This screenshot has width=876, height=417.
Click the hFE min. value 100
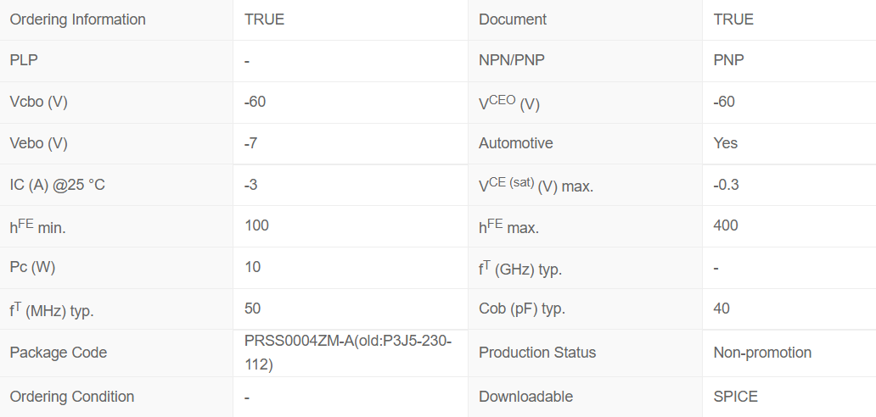[256, 225]
